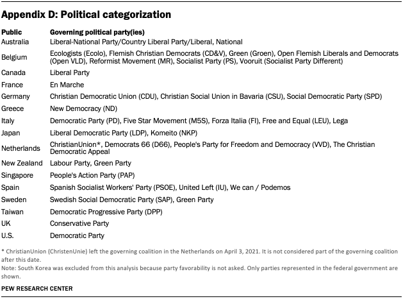410x299 pixels.
Task: Click 'ChristianUnion*' in the Netherlands row
Action: click(75, 144)
